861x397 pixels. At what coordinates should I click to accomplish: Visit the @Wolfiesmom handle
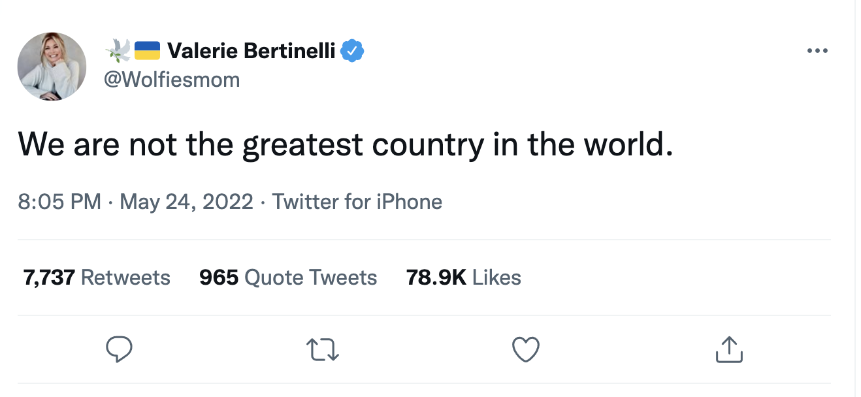(x=172, y=80)
